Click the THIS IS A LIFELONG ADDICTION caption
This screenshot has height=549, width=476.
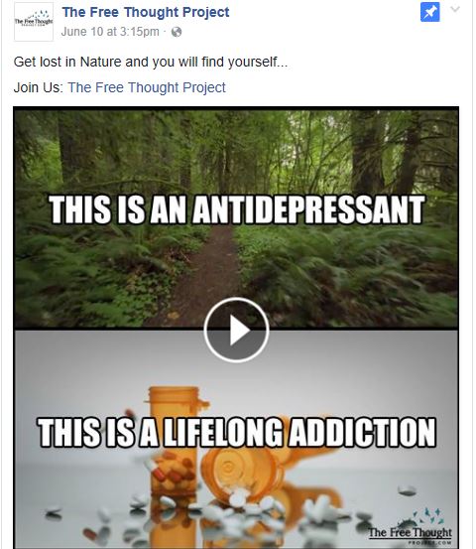237,432
